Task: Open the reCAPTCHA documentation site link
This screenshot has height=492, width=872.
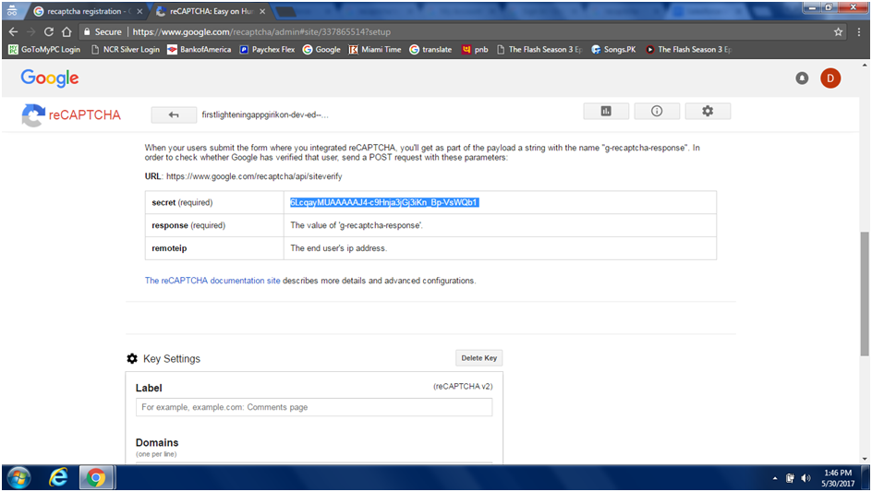Action: click(x=212, y=281)
